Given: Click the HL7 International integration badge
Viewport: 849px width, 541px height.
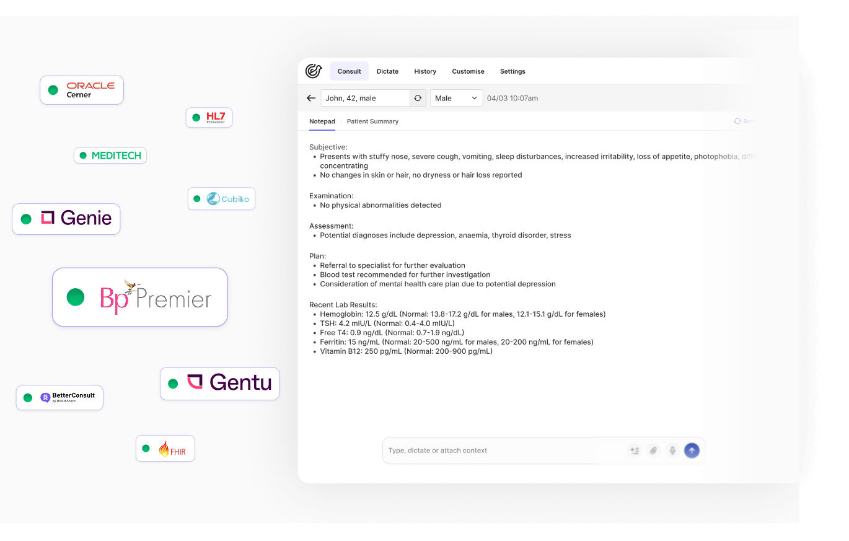Looking at the screenshot, I should pos(209,117).
